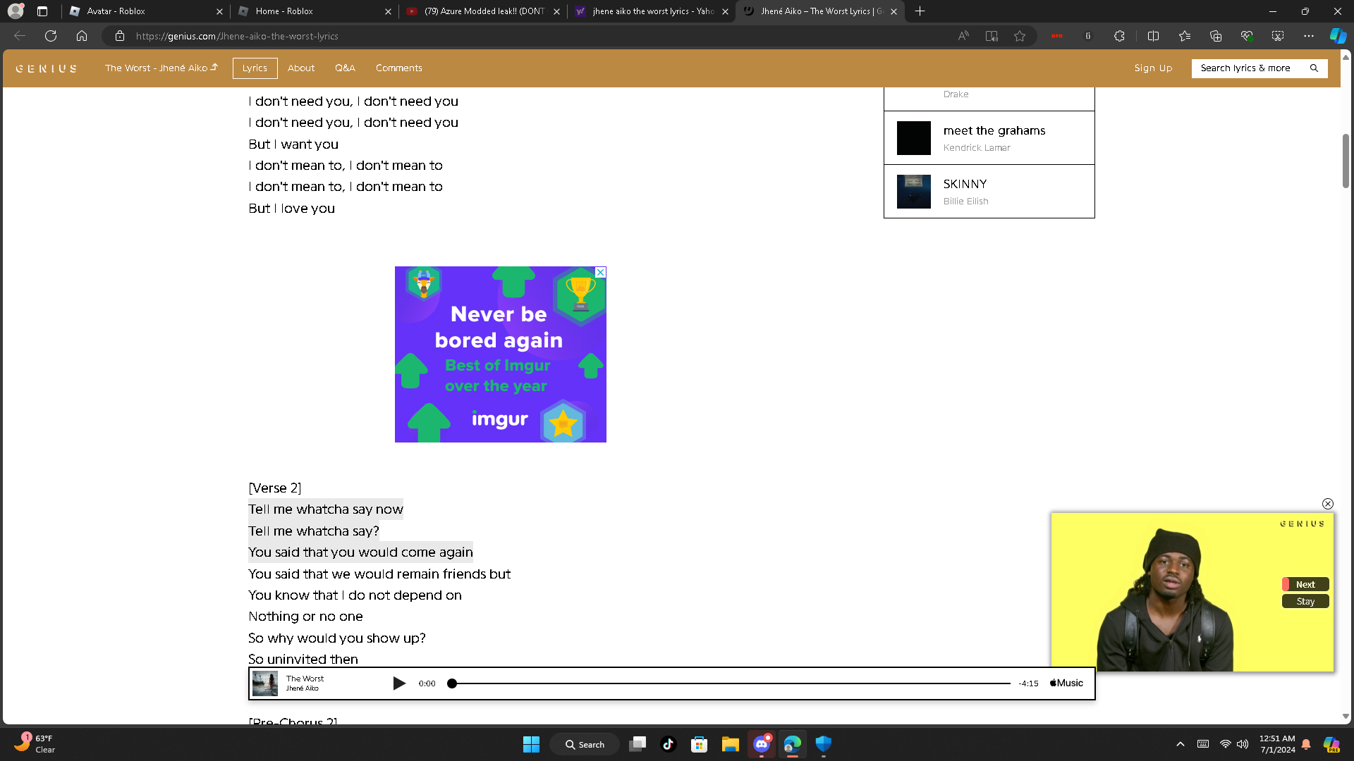Jump to the About section
The height and width of the screenshot is (761, 1354).
[301, 68]
